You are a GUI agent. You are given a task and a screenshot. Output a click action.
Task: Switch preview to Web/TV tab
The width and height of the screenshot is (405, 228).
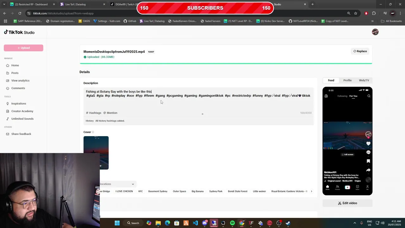[364, 80]
